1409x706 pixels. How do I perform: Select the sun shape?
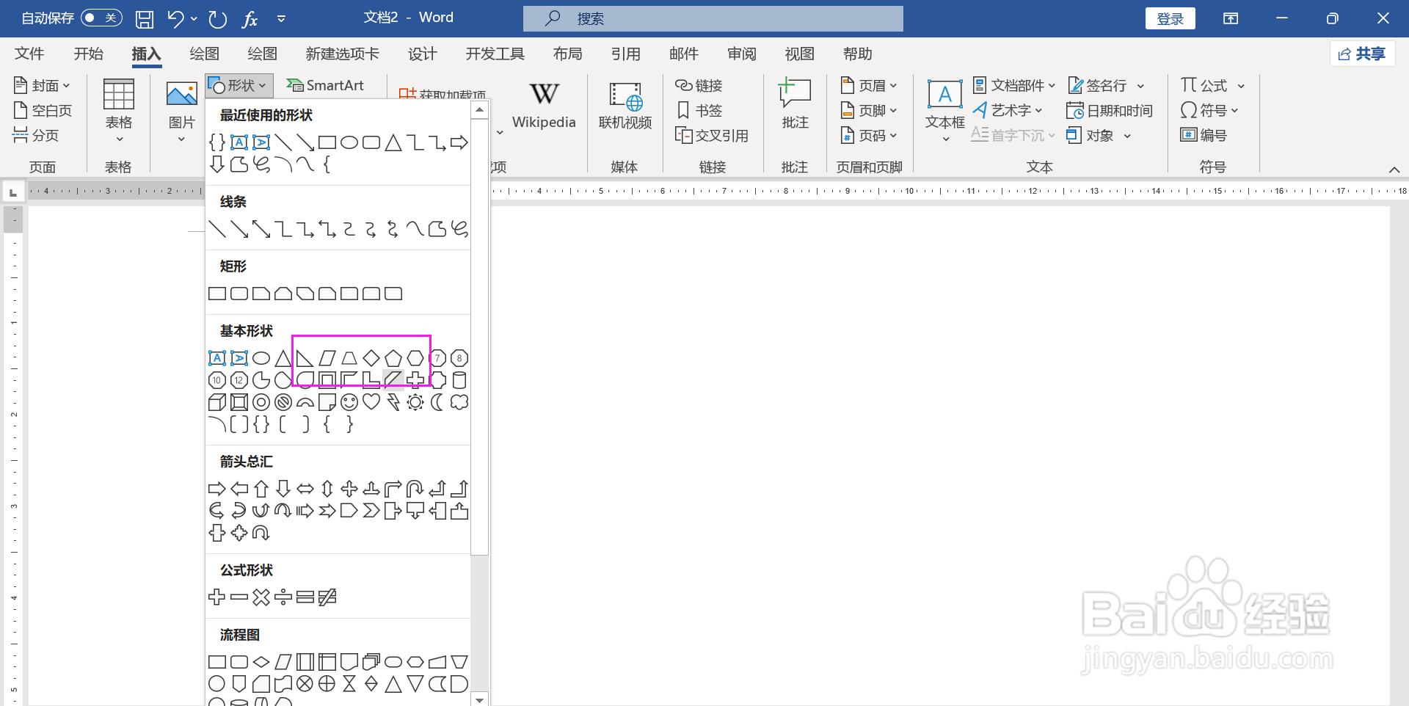415,402
